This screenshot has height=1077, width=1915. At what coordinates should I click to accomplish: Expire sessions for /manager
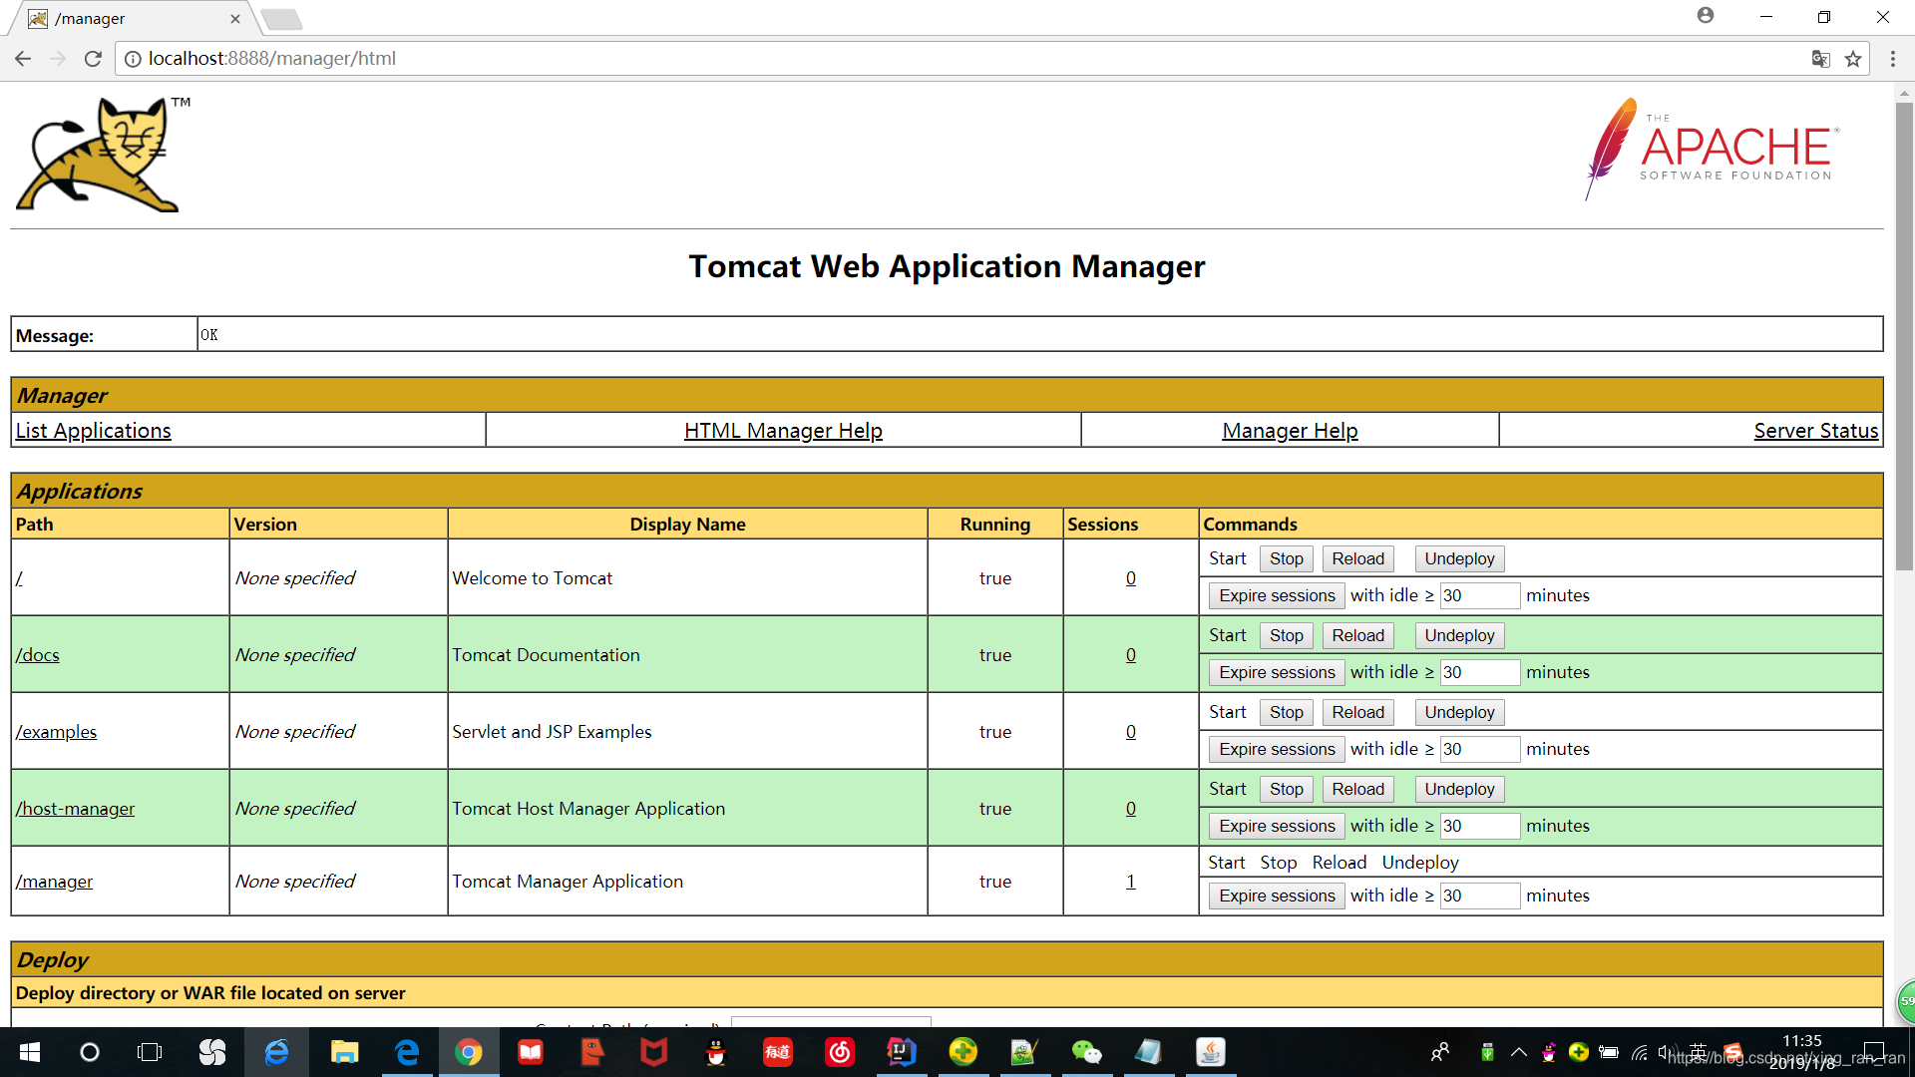click(x=1277, y=897)
